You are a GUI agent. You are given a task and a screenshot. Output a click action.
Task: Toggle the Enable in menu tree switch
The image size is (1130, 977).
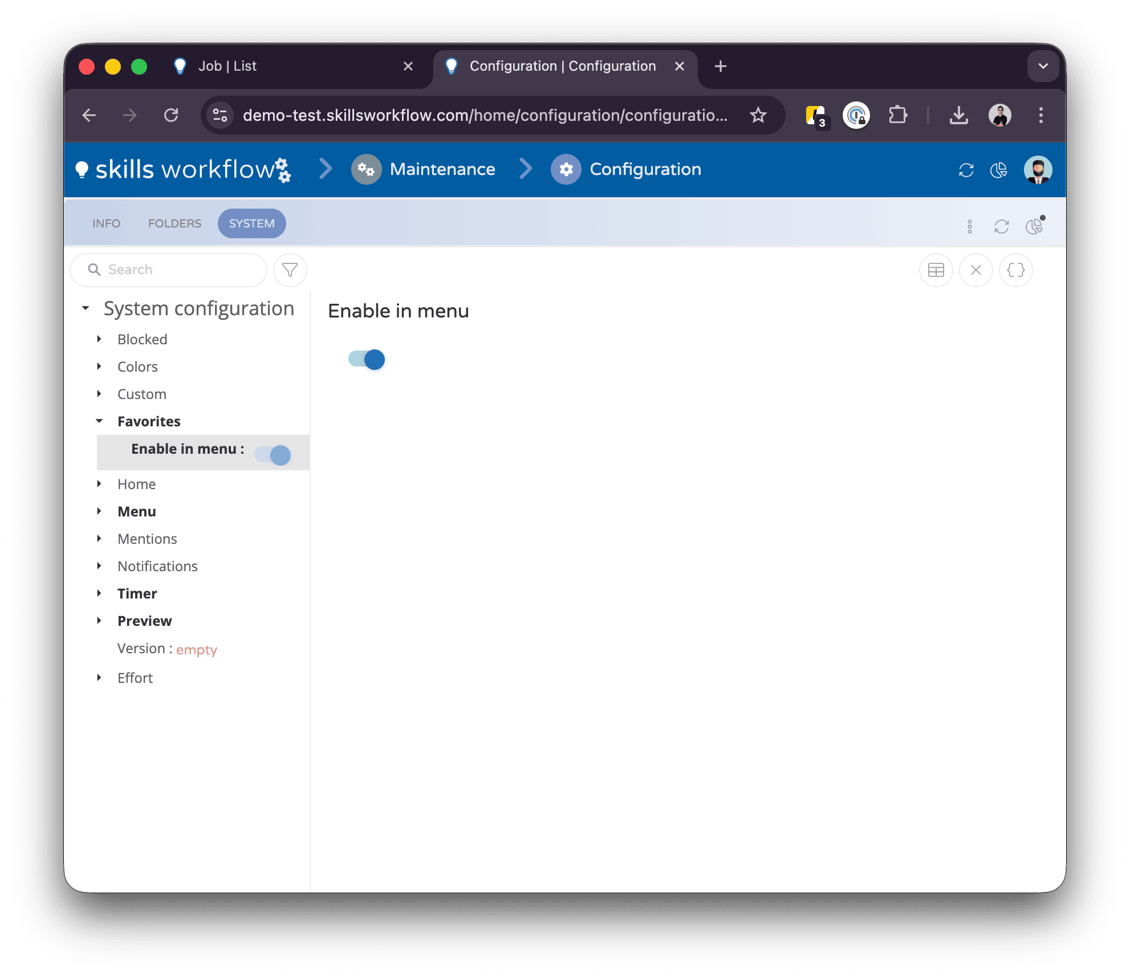(273, 455)
